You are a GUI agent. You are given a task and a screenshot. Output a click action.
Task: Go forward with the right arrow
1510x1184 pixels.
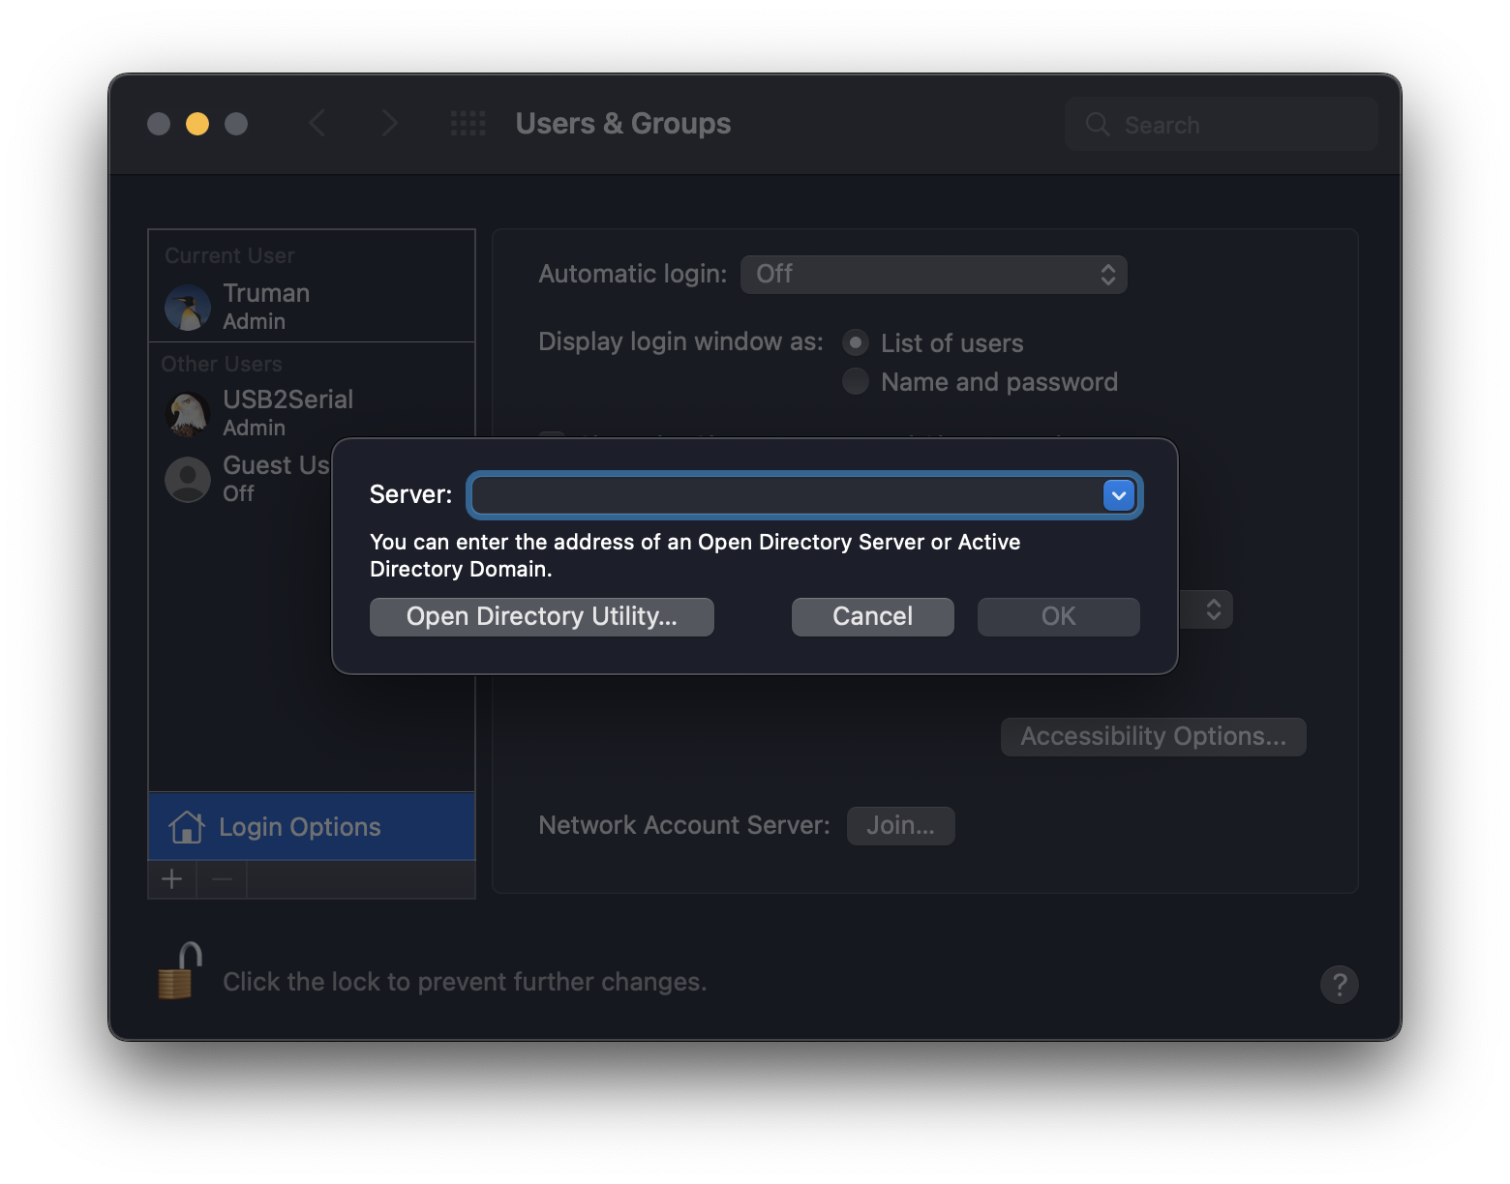pos(389,124)
